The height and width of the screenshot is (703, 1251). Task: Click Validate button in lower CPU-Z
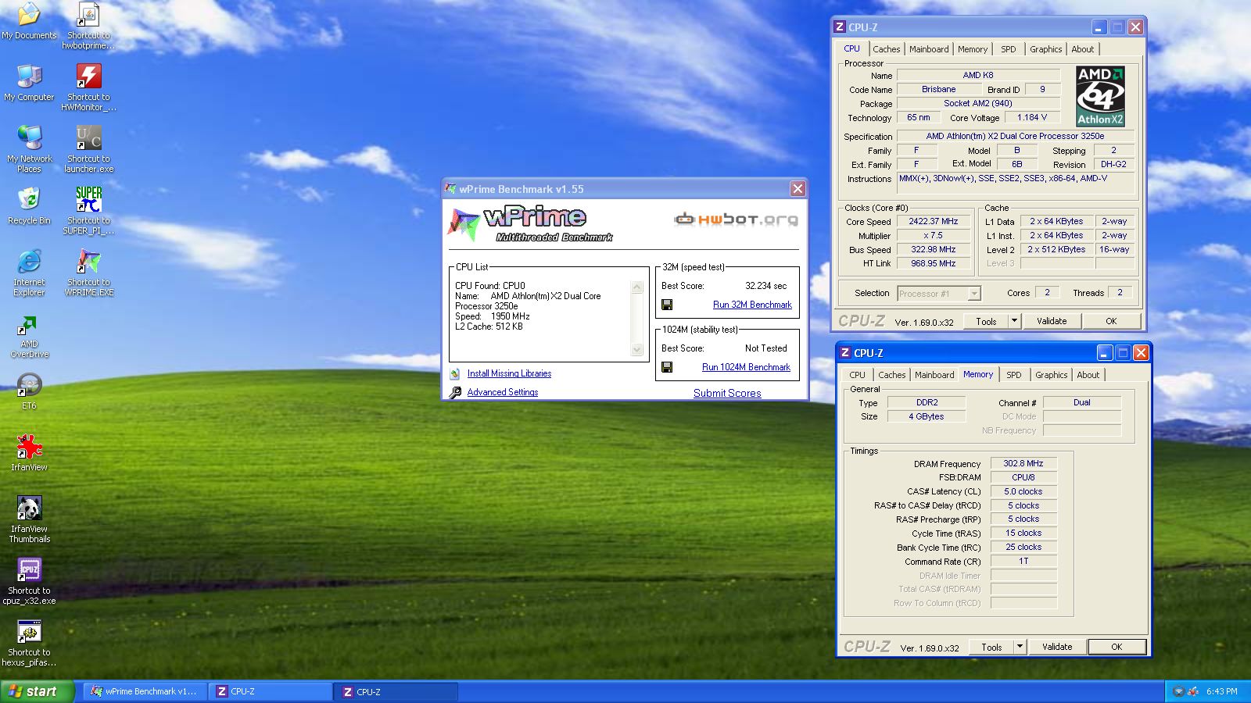coord(1057,647)
